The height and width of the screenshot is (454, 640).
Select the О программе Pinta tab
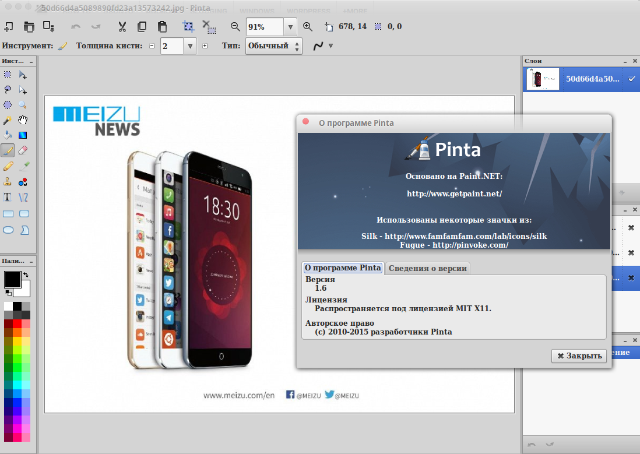(343, 268)
